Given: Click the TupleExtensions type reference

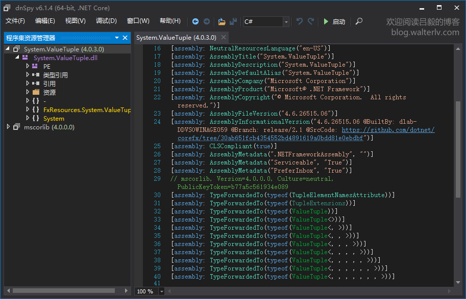Looking at the screenshot, I should click(x=318, y=203).
